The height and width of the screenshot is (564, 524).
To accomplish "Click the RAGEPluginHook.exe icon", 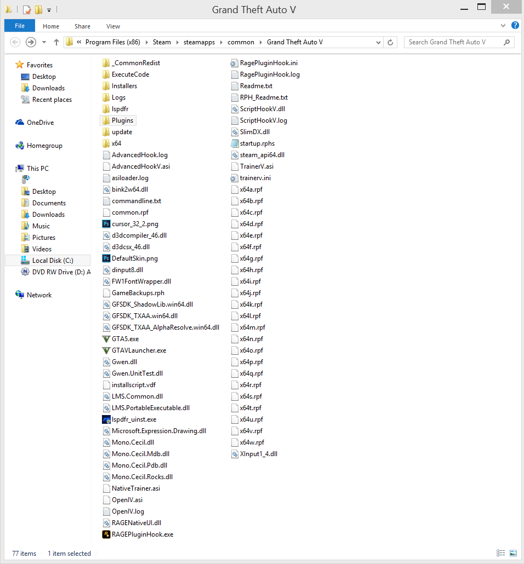I will [x=106, y=534].
